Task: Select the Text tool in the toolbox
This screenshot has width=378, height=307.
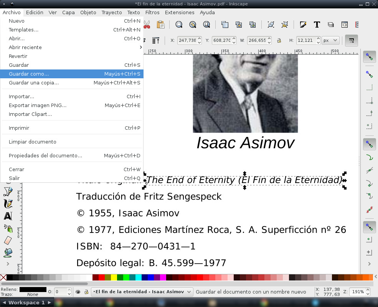Action: (8, 216)
